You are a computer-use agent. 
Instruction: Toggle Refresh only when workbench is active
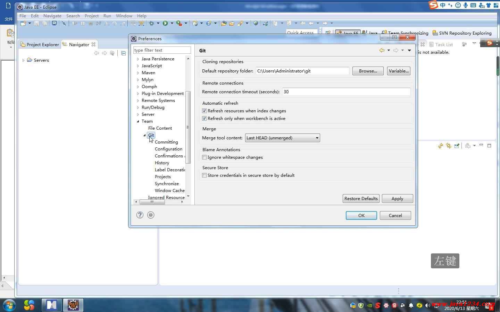click(x=205, y=119)
